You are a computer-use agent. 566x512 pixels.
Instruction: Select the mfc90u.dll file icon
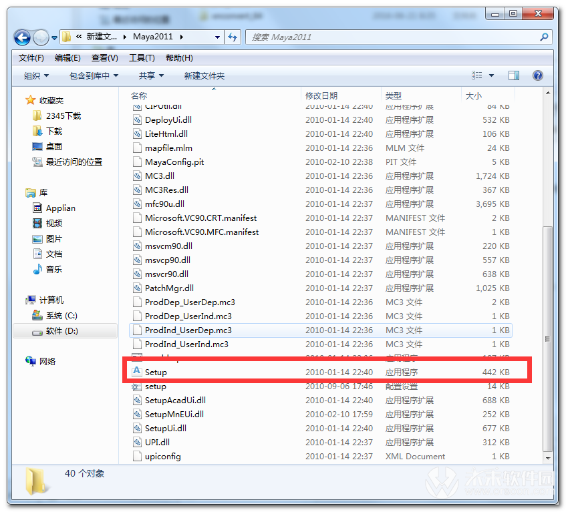tap(137, 204)
